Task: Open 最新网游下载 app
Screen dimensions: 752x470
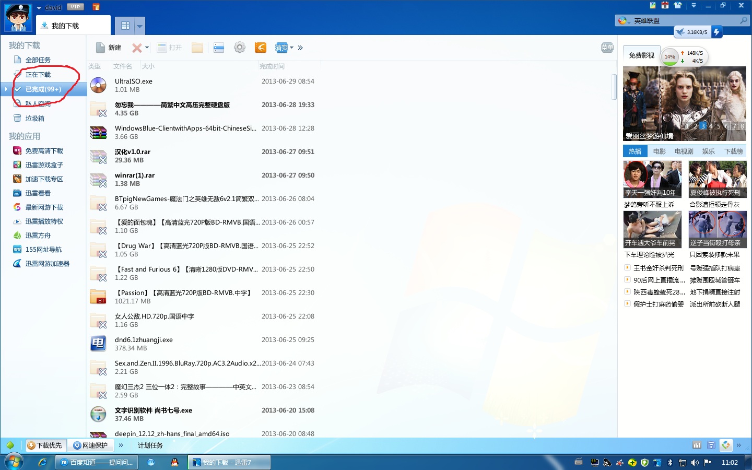Action: [44, 207]
